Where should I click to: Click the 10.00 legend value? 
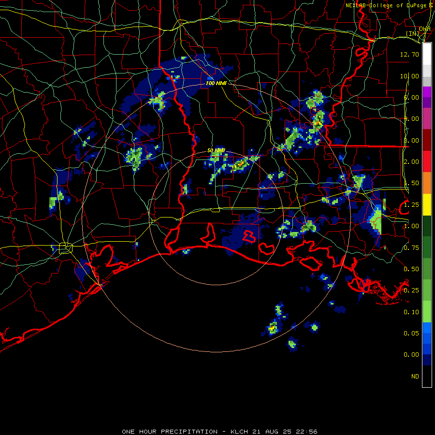coord(409,76)
